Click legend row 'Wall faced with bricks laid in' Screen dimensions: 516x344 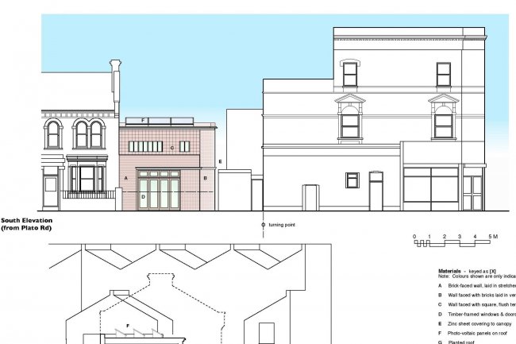click(x=477, y=296)
